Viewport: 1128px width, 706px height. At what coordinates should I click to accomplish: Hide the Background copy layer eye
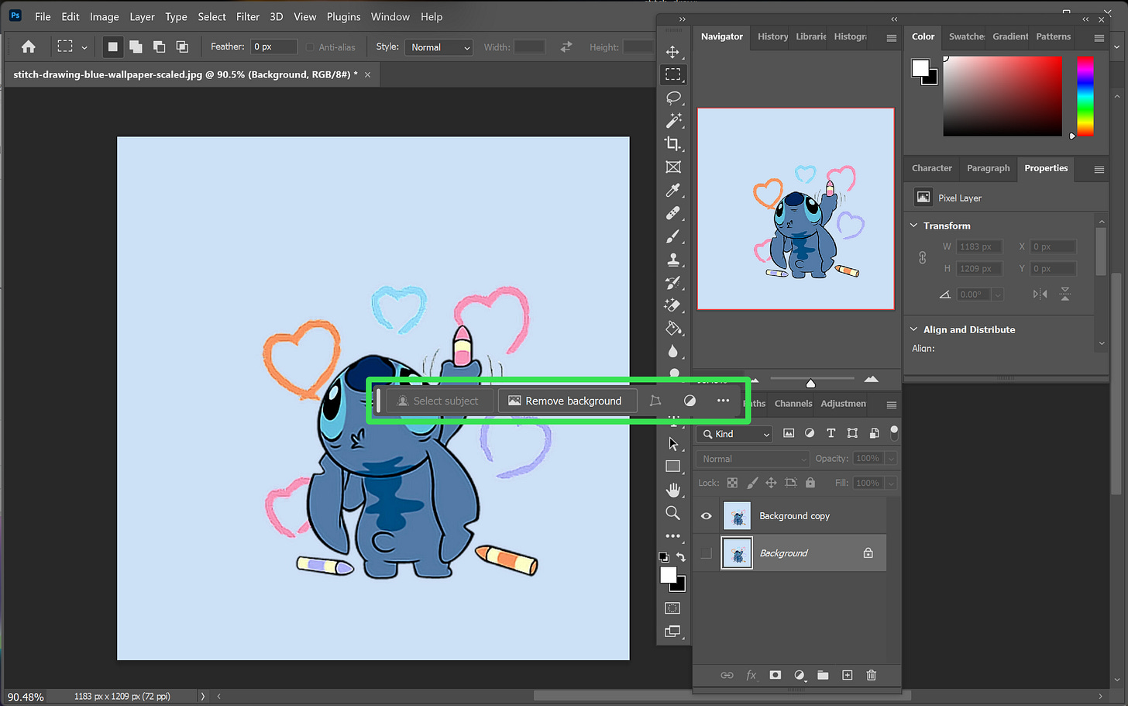pyautogui.click(x=706, y=516)
